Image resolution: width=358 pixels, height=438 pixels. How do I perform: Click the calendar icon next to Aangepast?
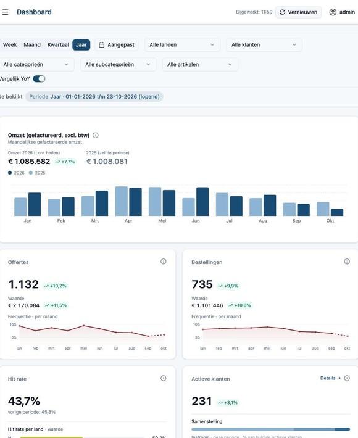pos(102,44)
